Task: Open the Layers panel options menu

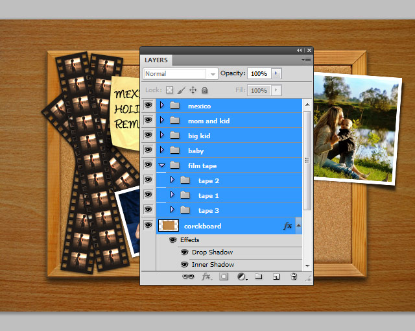Action: [305, 60]
